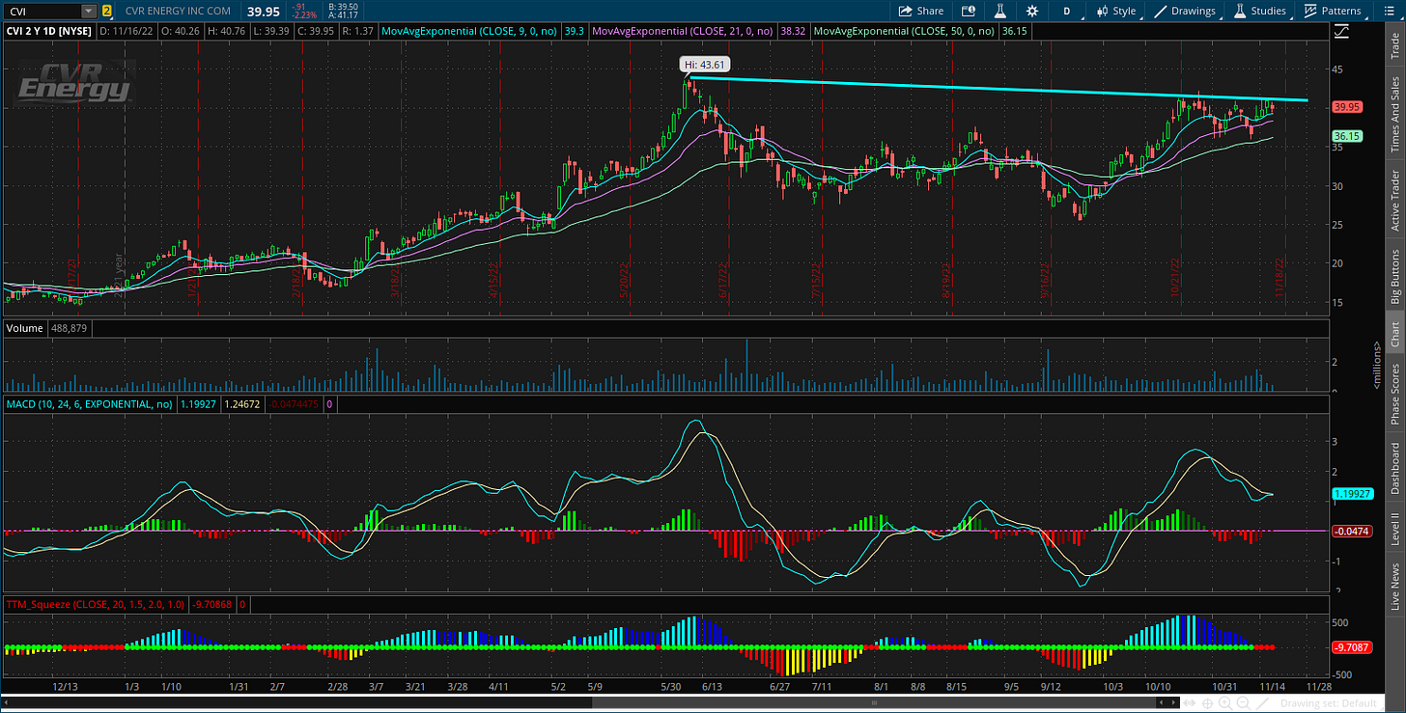1406x713 pixels.
Task: Click the -0.0474 histogram value tag
Action: point(1351,531)
